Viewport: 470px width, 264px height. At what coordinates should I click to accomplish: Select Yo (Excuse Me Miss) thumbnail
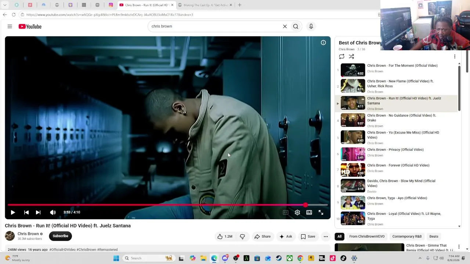(353, 137)
